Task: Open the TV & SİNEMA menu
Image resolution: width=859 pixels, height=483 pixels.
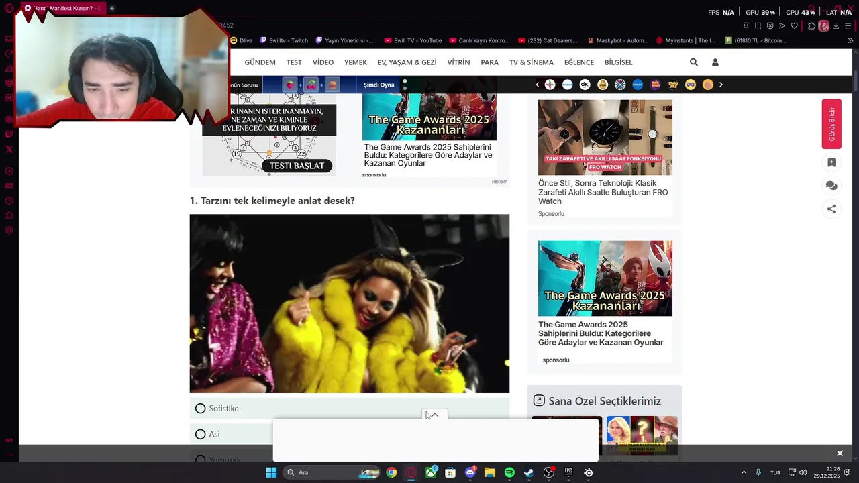Action: (532, 62)
